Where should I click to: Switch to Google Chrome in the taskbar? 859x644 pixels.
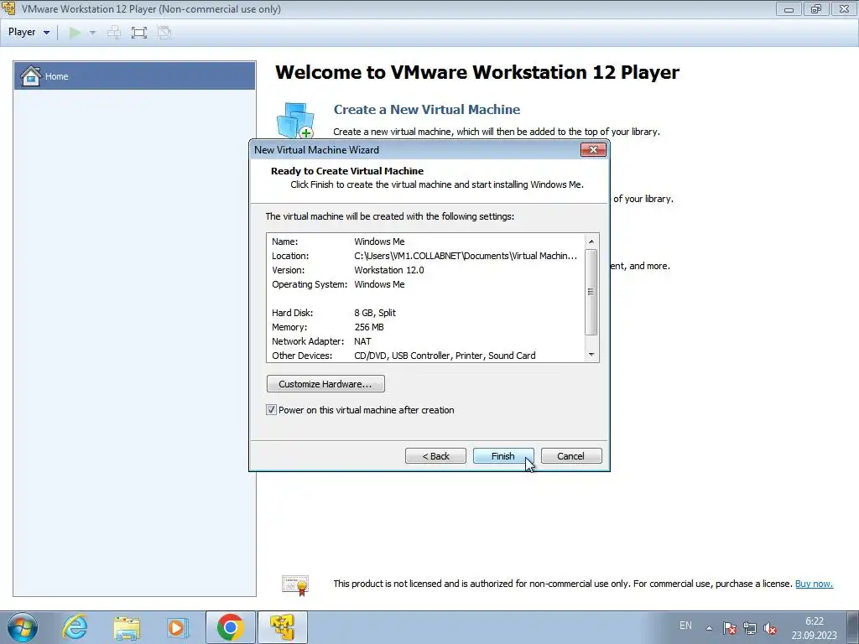click(230, 627)
